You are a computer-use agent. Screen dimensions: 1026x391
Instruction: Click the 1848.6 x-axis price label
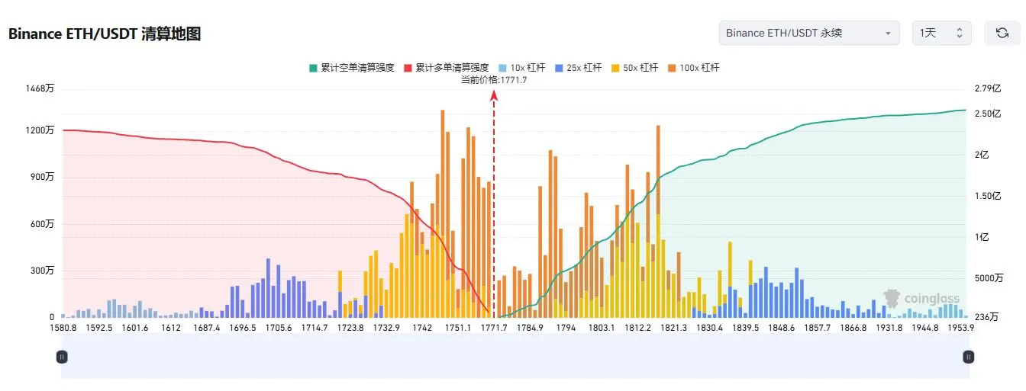pos(782,328)
